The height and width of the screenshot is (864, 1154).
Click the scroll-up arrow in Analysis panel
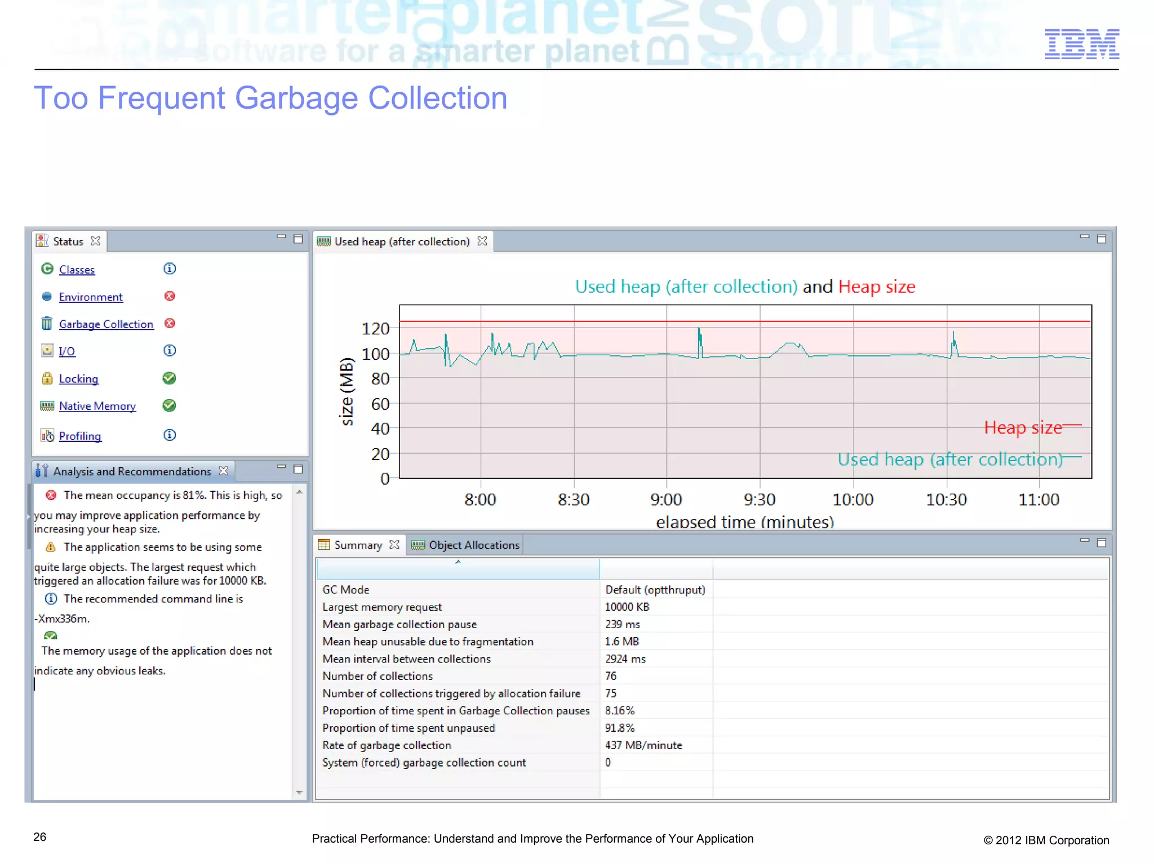300,492
